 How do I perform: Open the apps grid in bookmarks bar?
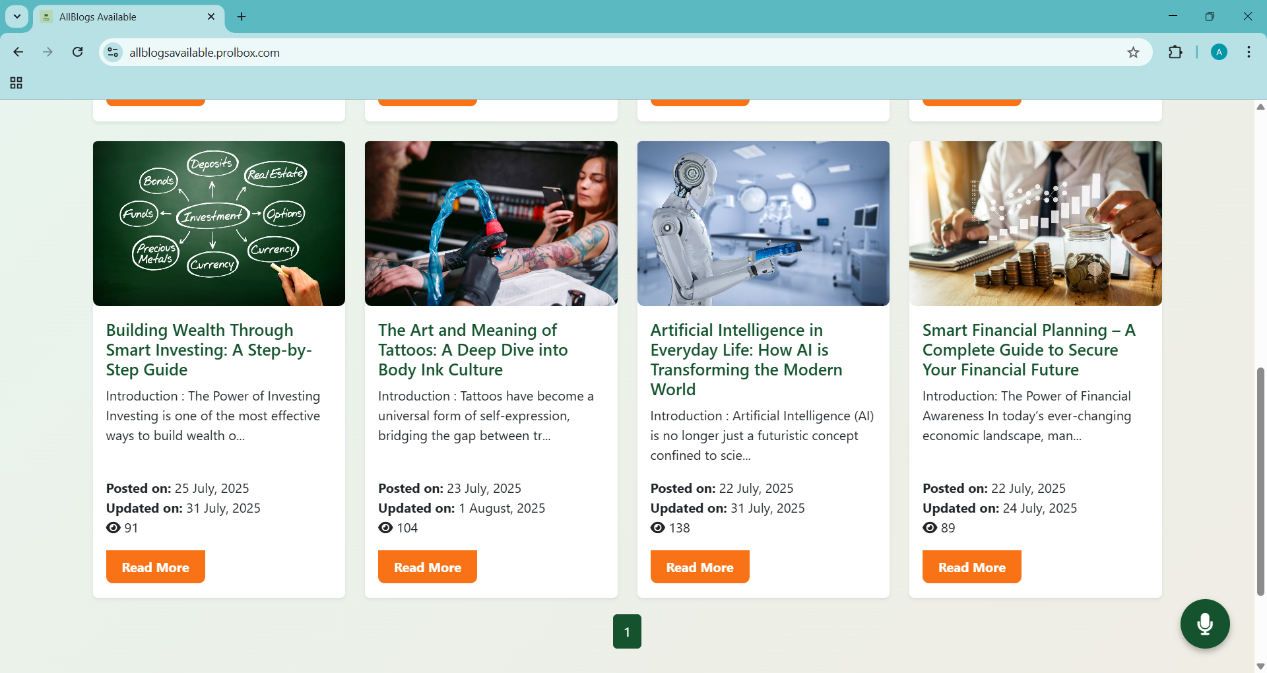coord(16,83)
